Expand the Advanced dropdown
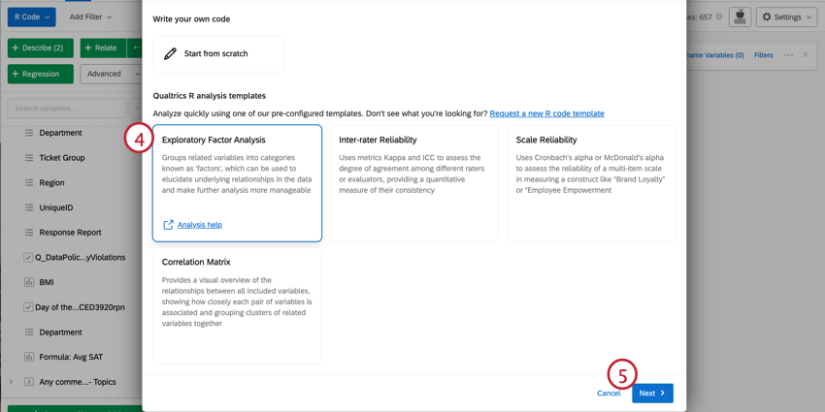The height and width of the screenshot is (412, 825). coord(111,74)
